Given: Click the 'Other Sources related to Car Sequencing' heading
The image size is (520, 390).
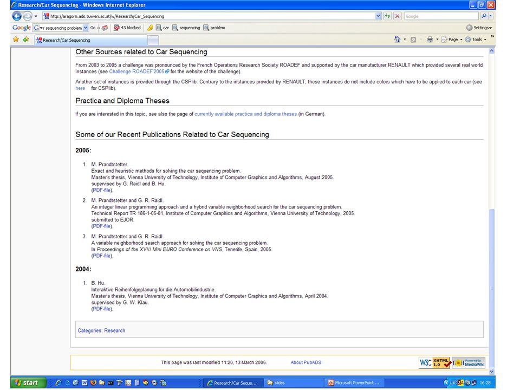Looking at the screenshot, I should pos(141,52).
